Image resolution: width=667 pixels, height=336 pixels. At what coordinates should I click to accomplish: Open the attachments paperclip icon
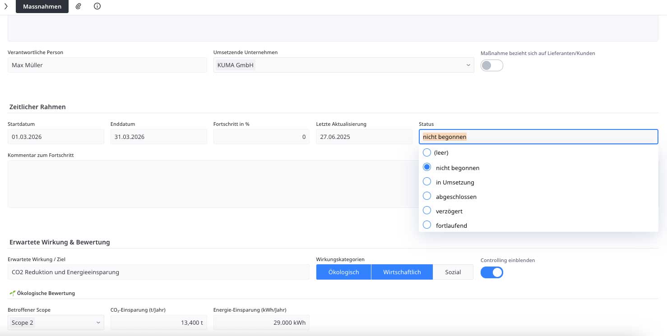pyautogui.click(x=79, y=6)
